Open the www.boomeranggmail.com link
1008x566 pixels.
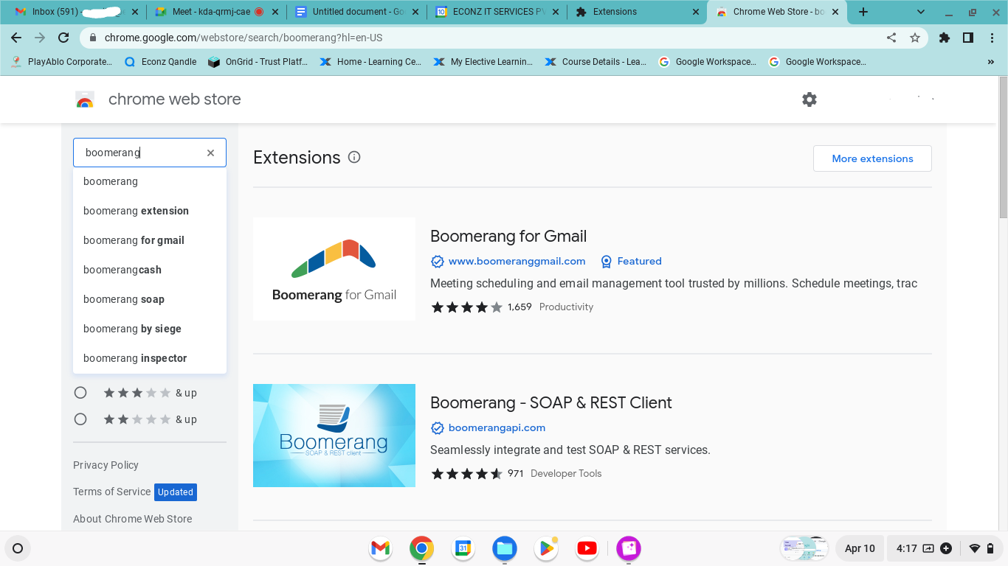[517, 261]
